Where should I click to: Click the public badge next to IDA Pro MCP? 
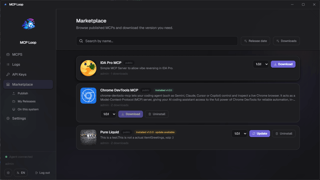tap(129, 63)
